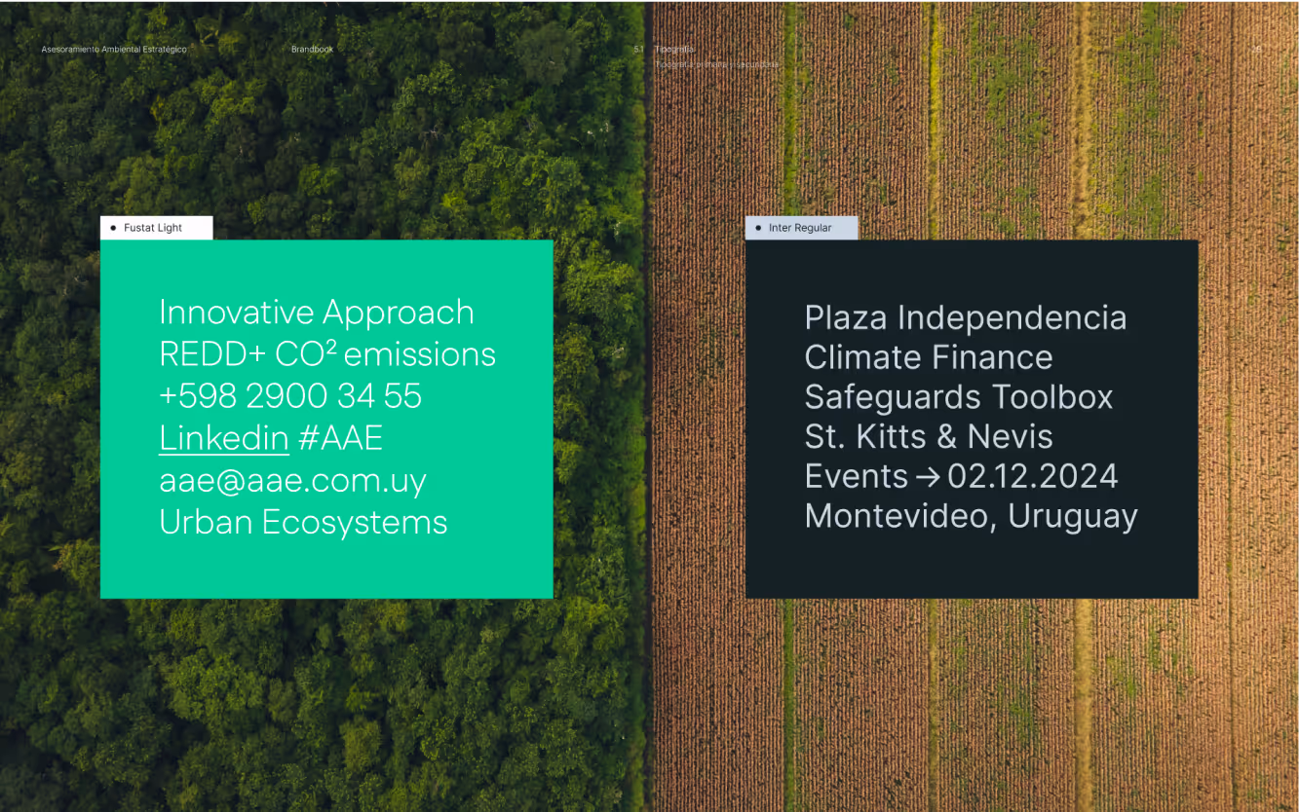The height and width of the screenshot is (812, 1299).
Task: Click the 'Inter Regular' font label tag
Action: click(x=801, y=228)
